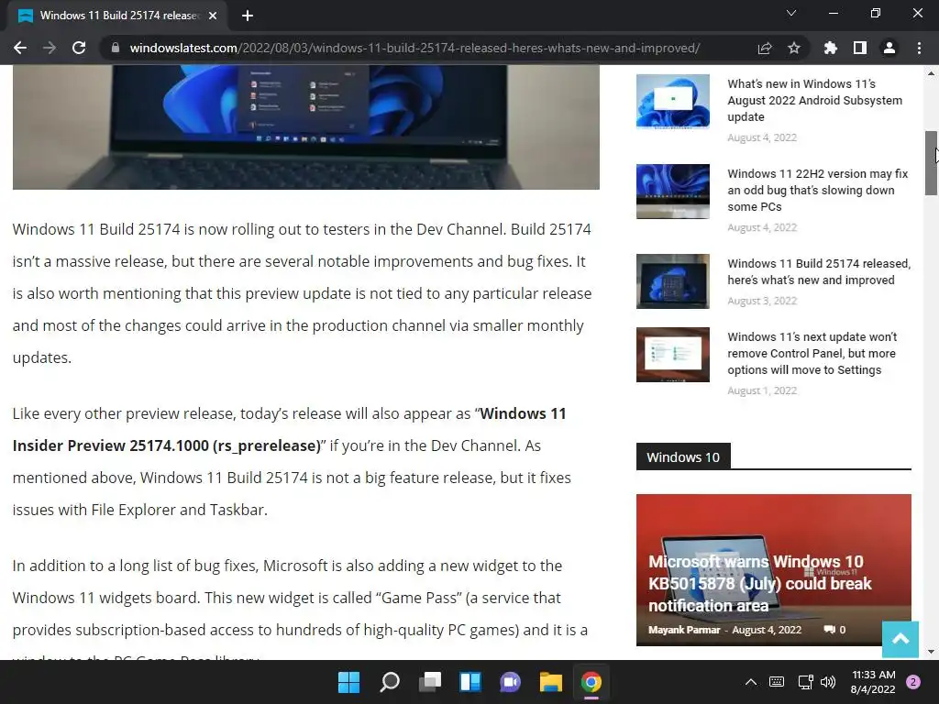
Task: Open the volume speaker tray icon
Action: (828, 682)
